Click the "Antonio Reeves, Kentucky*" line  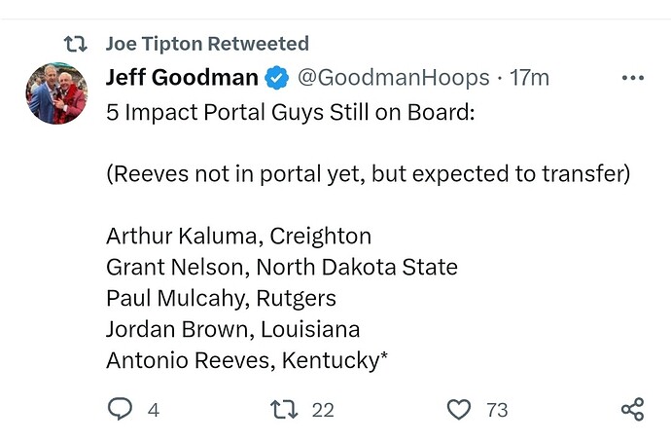pos(248,360)
